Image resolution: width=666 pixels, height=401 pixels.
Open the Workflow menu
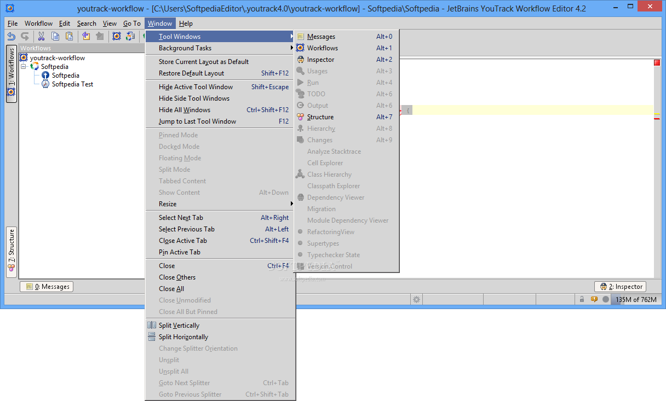tap(38, 24)
